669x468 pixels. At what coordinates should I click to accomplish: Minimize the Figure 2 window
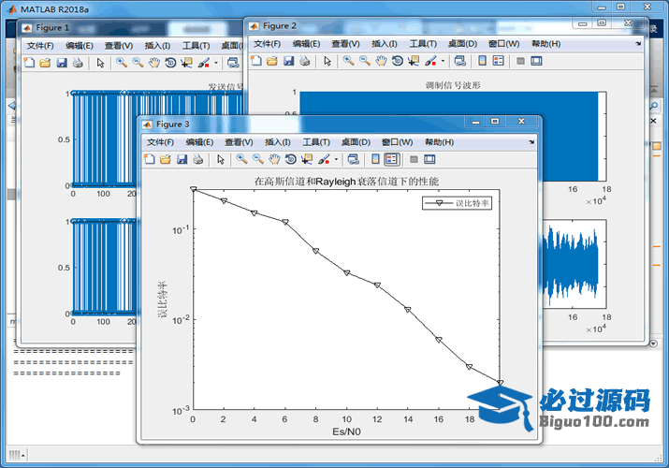coord(583,23)
